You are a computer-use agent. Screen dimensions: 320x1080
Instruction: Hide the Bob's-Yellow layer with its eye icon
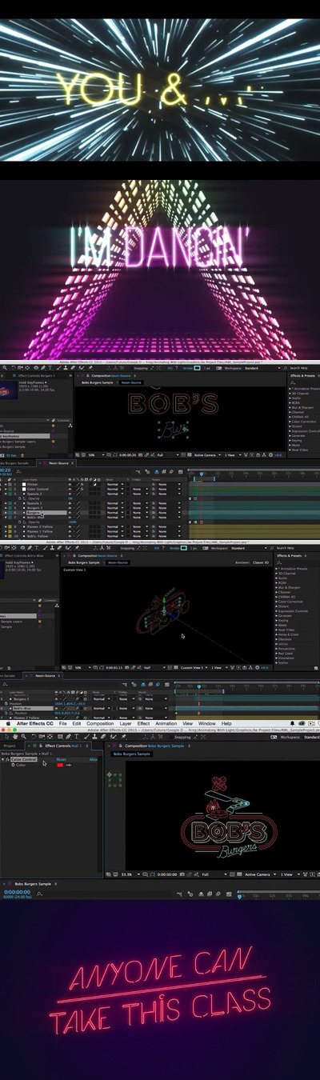(x=70, y=536)
